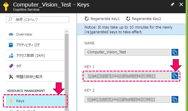Click the Regenerate Key2 refresh icon
Screen dimensions: 188x111
[x=128, y=19]
